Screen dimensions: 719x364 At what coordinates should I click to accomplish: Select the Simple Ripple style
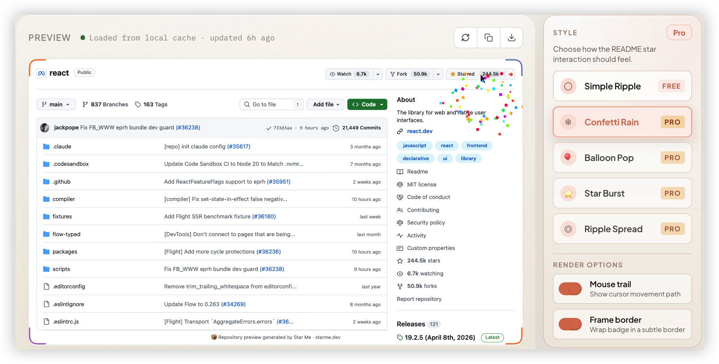tap(622, 86)
